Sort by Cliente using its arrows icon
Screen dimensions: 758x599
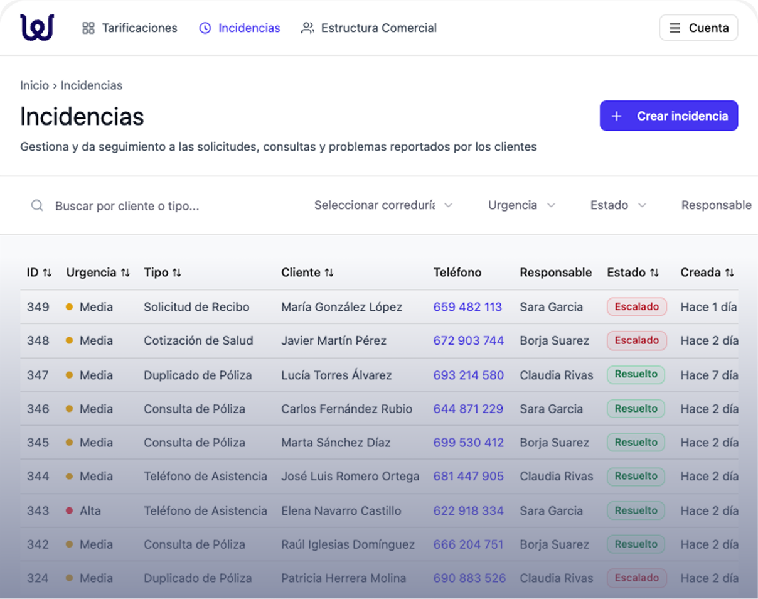(x=329, y=273)
